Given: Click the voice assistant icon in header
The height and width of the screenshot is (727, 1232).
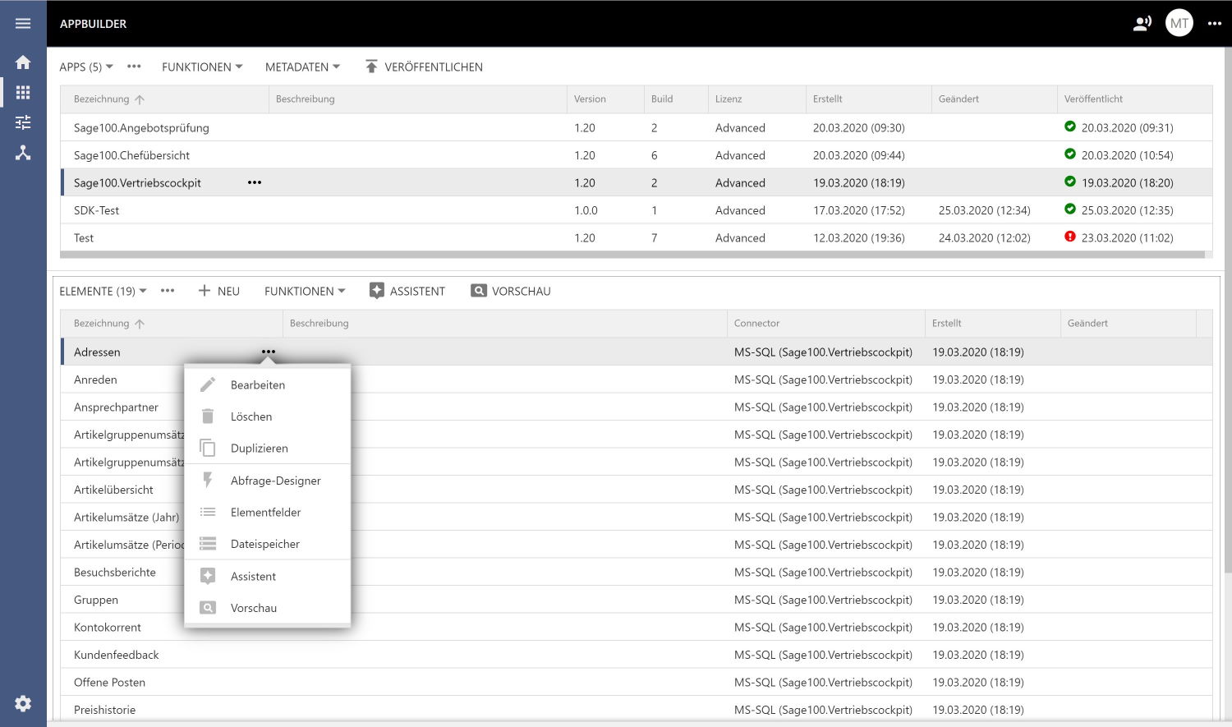Looking at the screenshot, I should tap(1142, 24).
